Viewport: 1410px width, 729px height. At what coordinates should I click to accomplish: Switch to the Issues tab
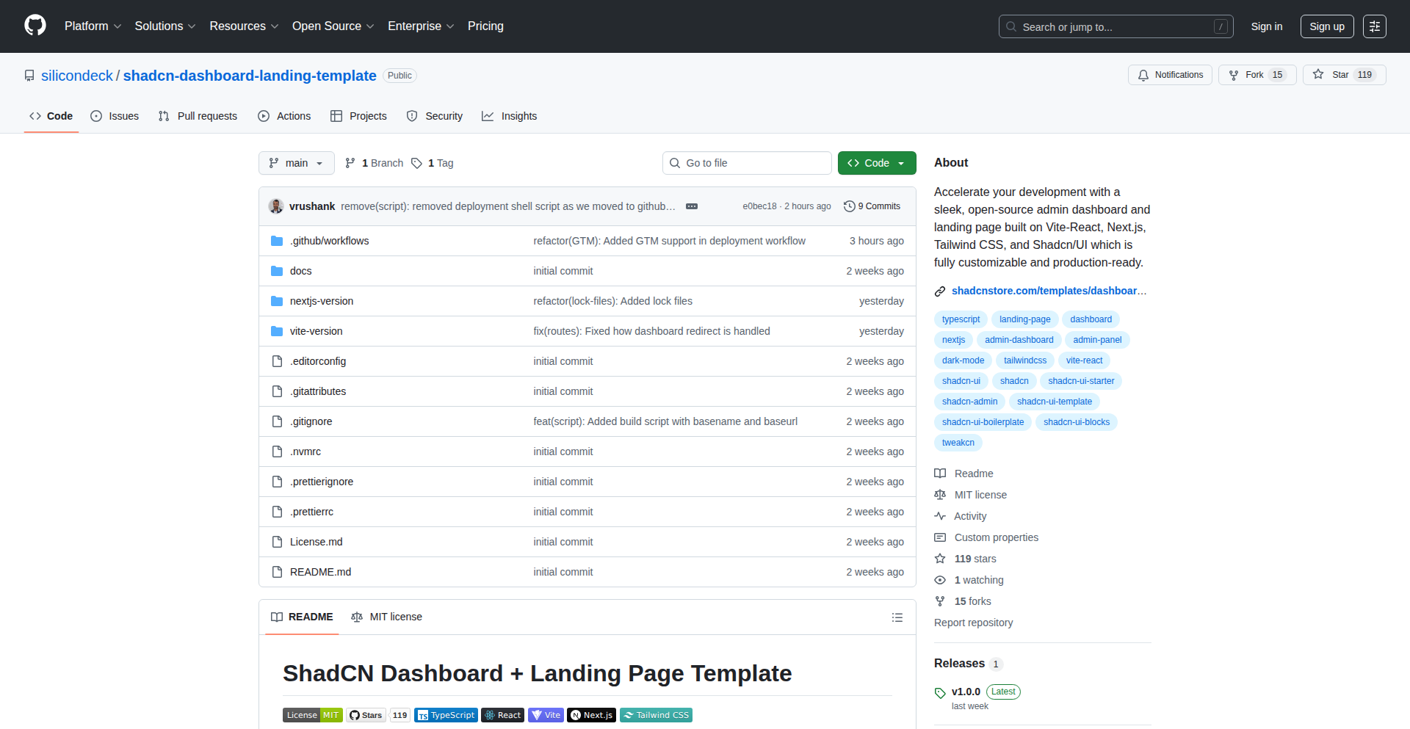115,116
